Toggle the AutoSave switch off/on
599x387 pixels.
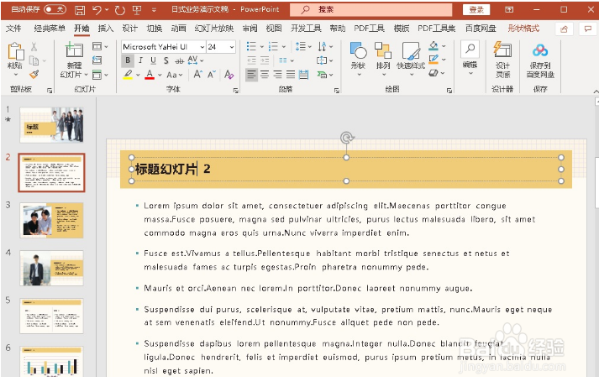pyautogui.click(x=55, y=9)
